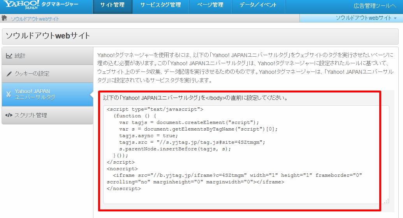Click the scissors icon for ユニバーサルタグ
Image resolution: width=403 pixels, height=218 pixels.
coord(9,94)
